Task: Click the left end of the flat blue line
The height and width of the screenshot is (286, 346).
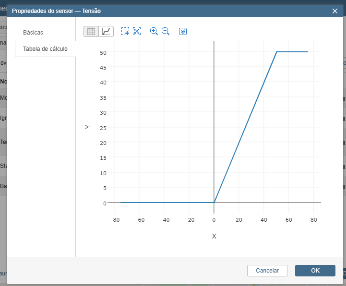Action: coord(121,203)
